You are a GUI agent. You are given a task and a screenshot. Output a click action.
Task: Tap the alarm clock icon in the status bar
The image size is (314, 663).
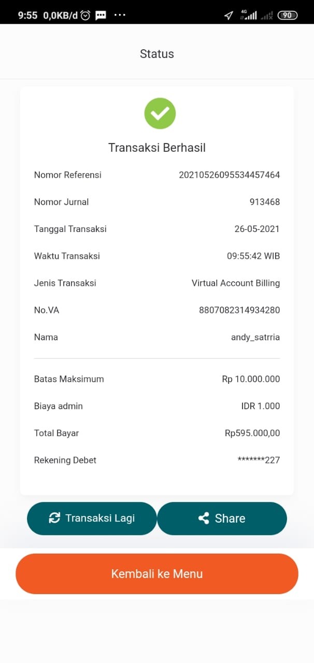86,15
